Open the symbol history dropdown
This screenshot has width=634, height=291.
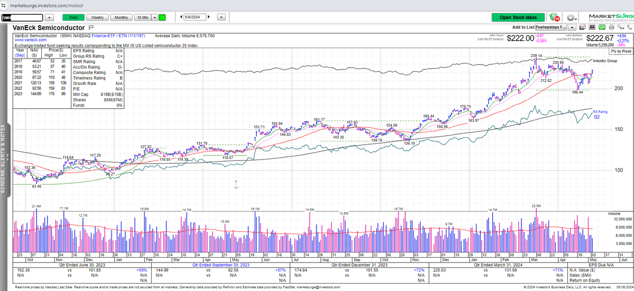pyautogui.click(x=49, y=17)
